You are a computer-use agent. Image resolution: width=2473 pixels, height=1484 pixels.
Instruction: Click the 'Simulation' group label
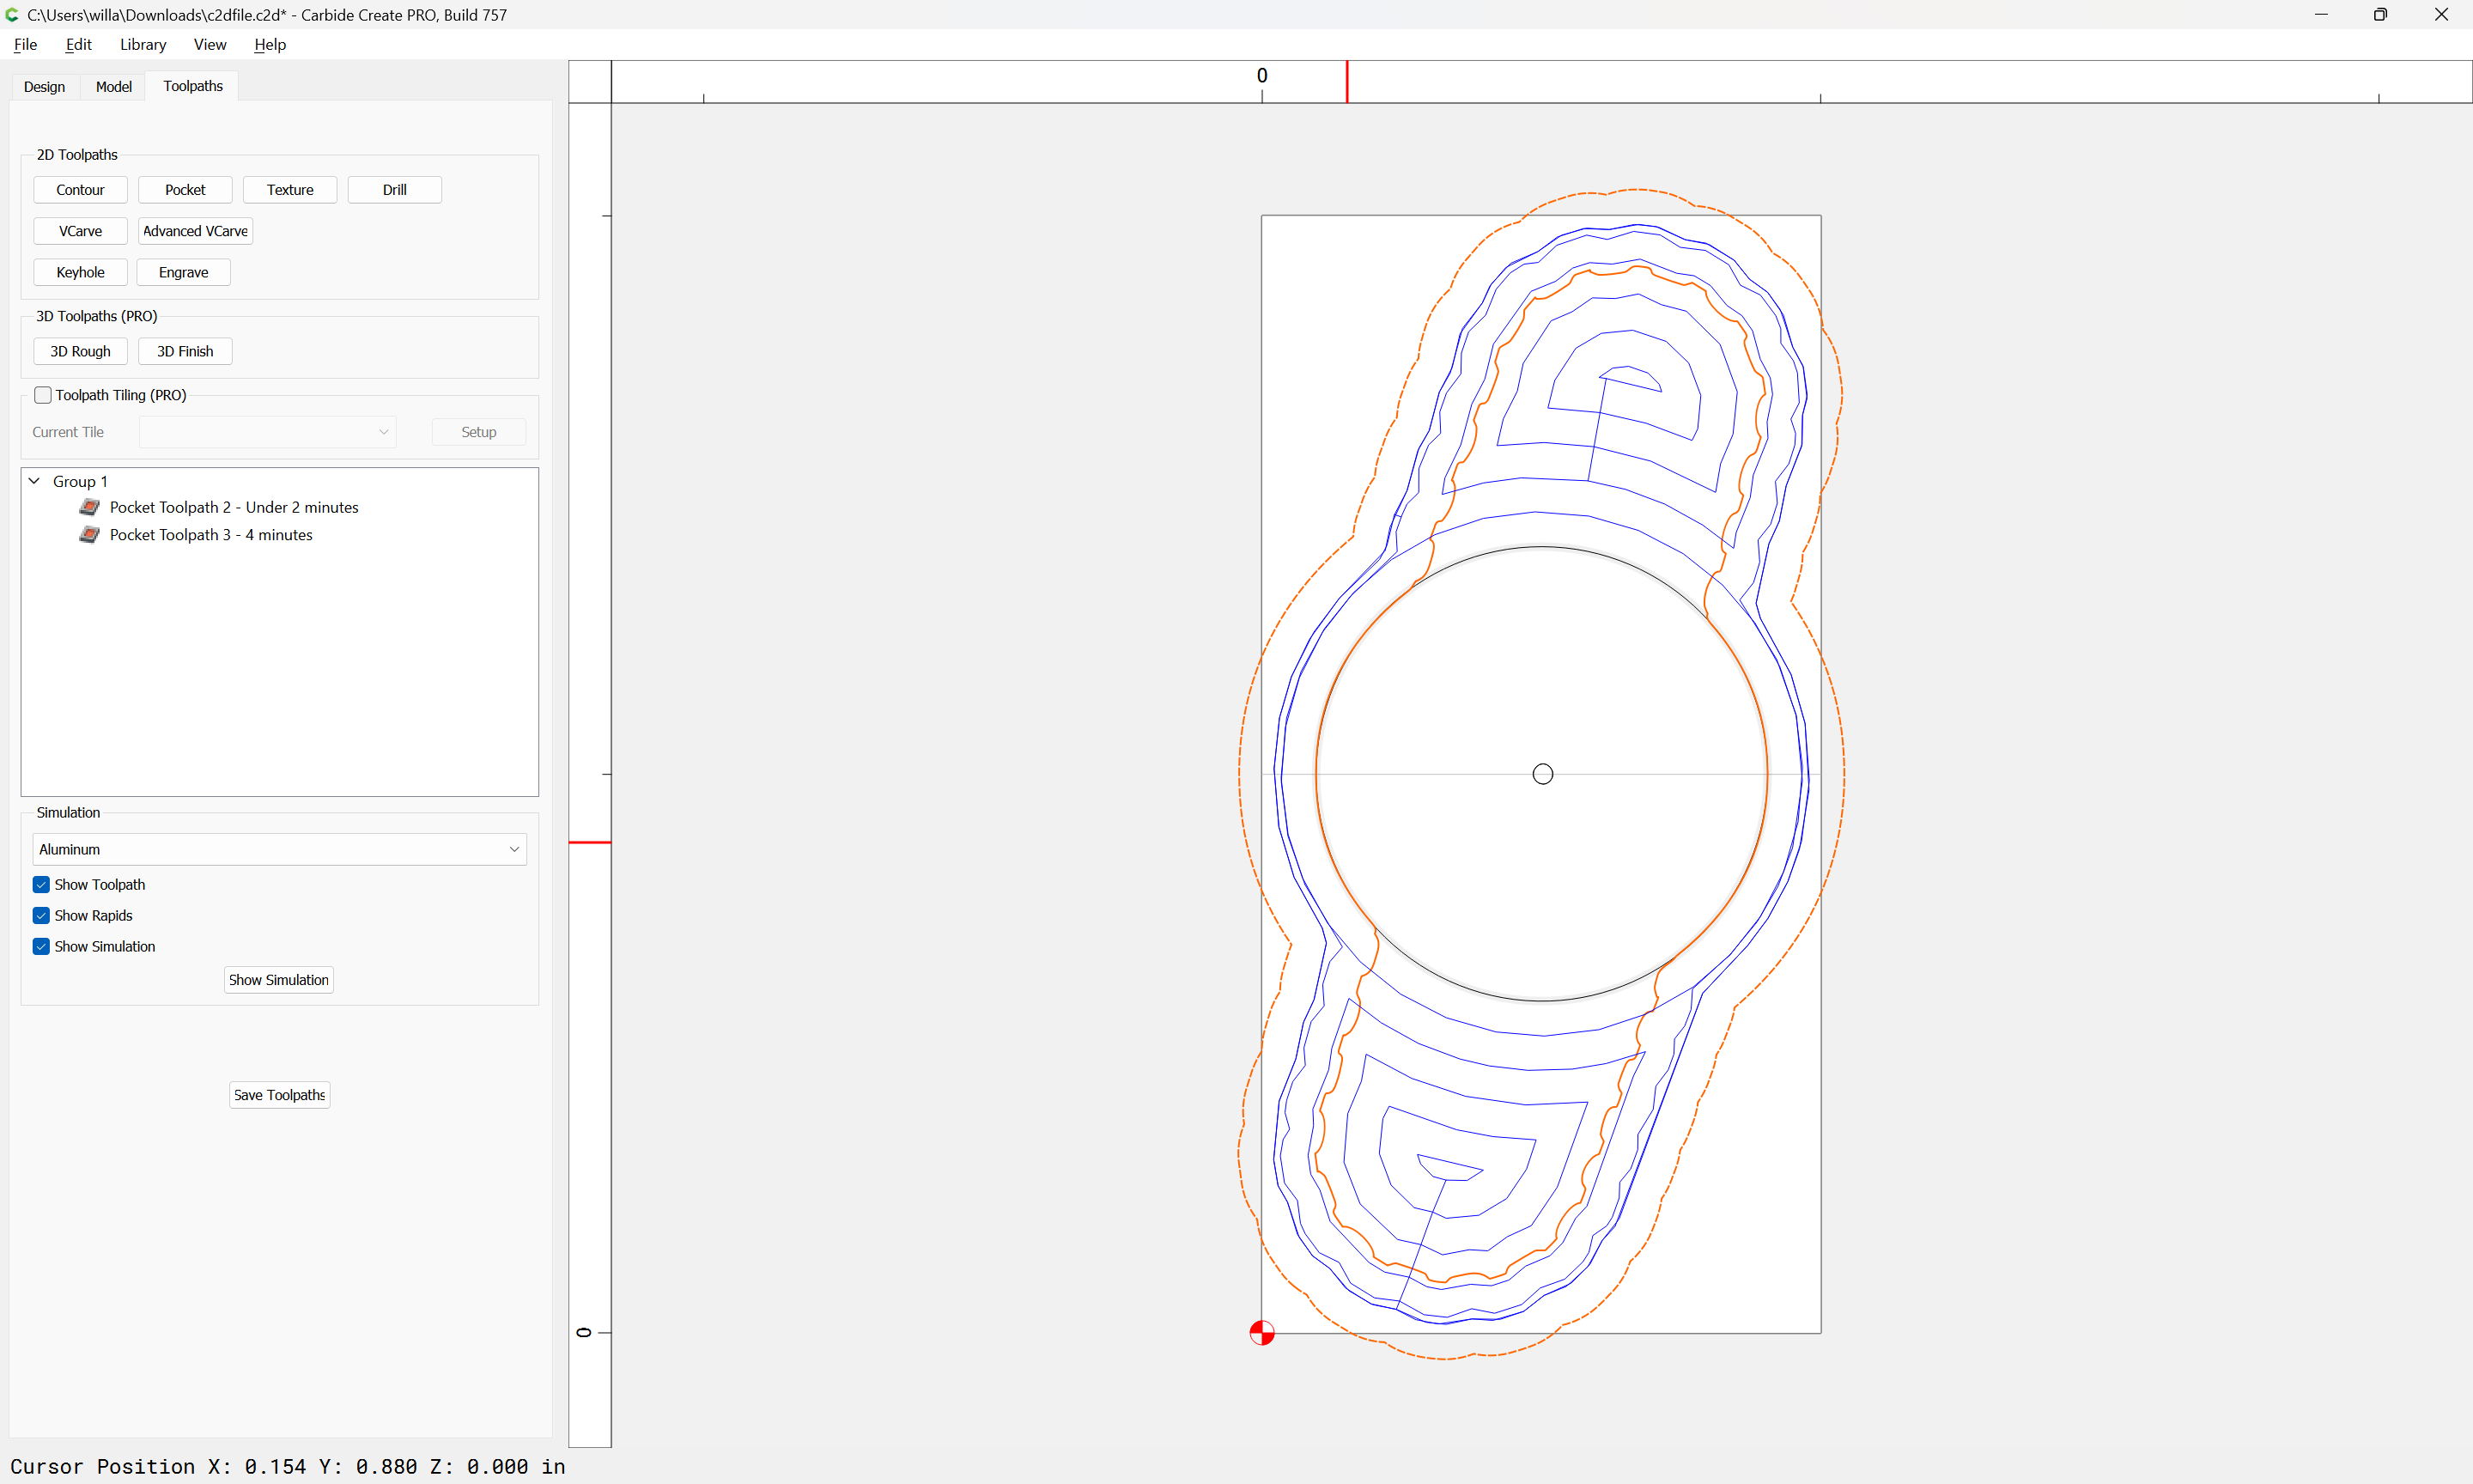(68, 812)
